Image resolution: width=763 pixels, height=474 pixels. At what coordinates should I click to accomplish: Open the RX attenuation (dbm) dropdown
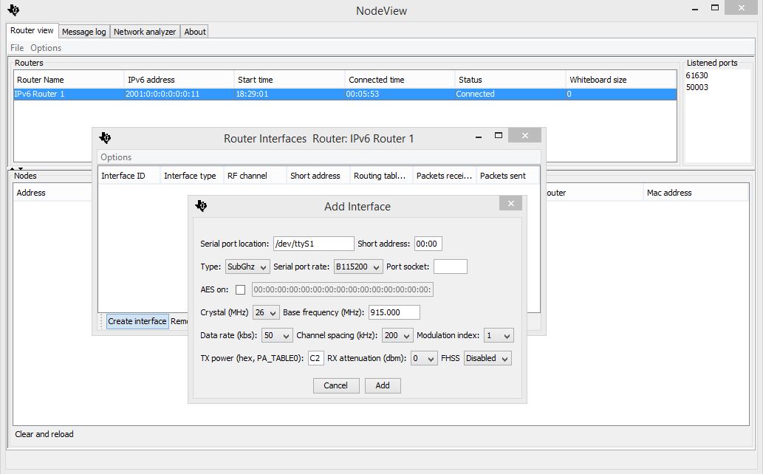[x=424, y=358]
